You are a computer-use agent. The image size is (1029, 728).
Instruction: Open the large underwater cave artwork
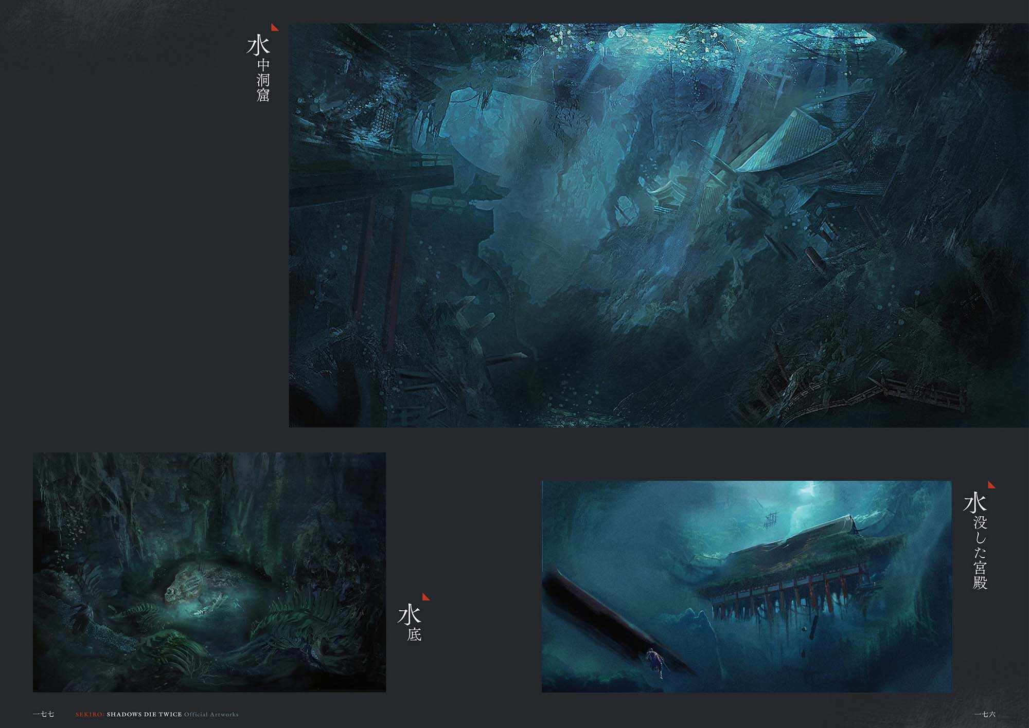tap(659, 225)
